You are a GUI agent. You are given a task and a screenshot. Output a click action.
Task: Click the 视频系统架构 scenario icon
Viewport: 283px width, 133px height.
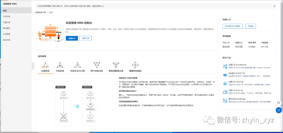point(135,65)
